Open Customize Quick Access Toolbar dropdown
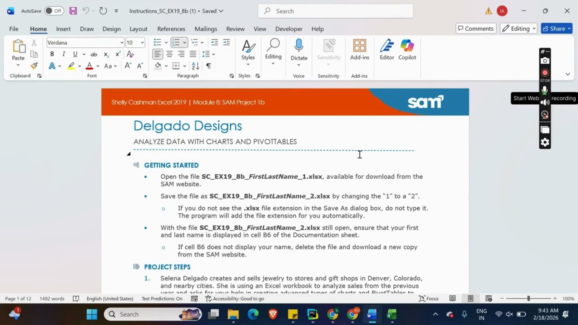This screenshot has height=325, width=578. click(116, 11)
